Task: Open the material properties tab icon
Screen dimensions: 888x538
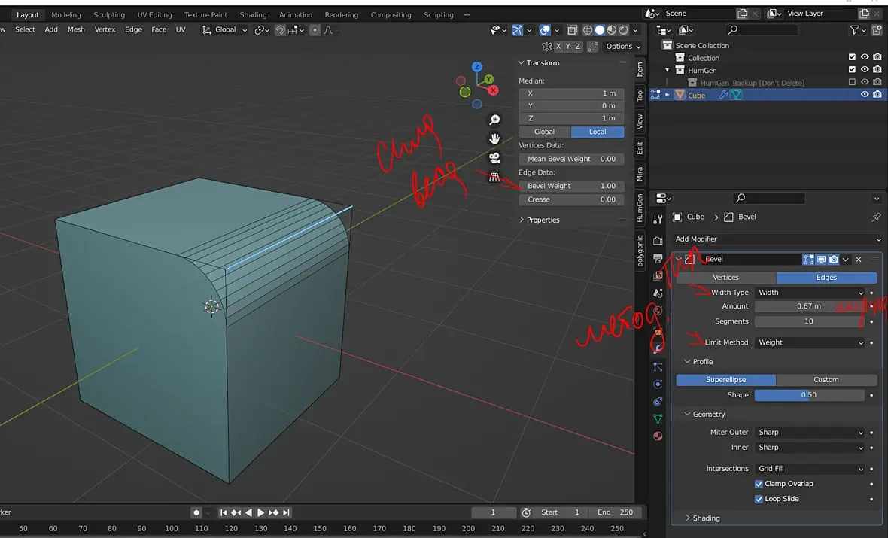Action: (x=658, y=436)
